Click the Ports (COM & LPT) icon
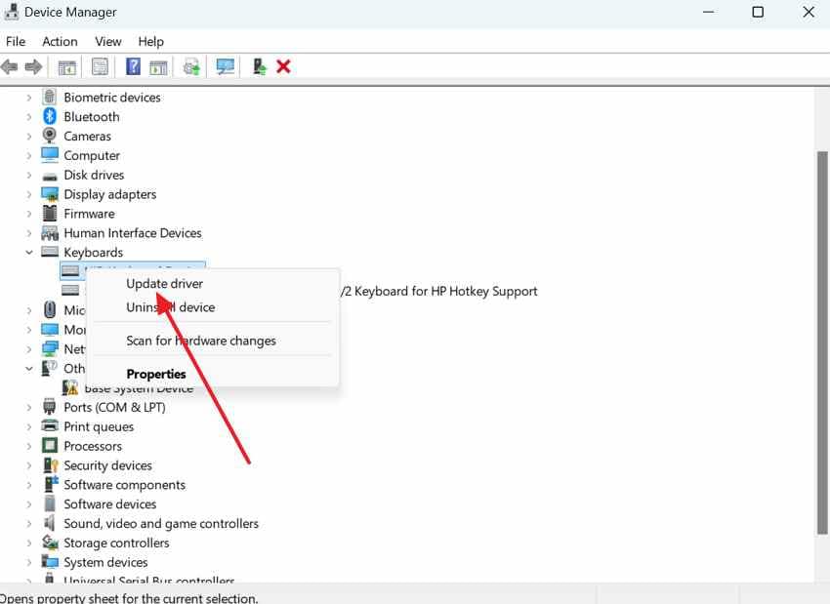This screenshot has height=604, width=830. 50,406
